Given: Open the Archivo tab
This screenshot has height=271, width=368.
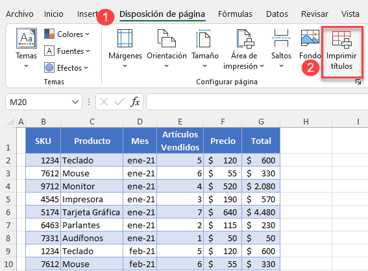Looking at the screenshot, I should pos(19,14).
